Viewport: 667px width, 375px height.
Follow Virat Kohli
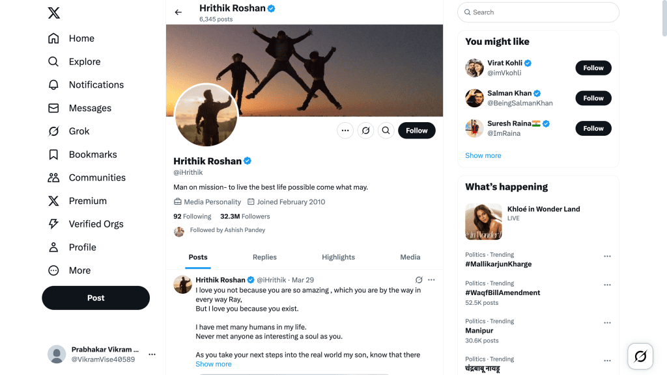pos(593,68)
